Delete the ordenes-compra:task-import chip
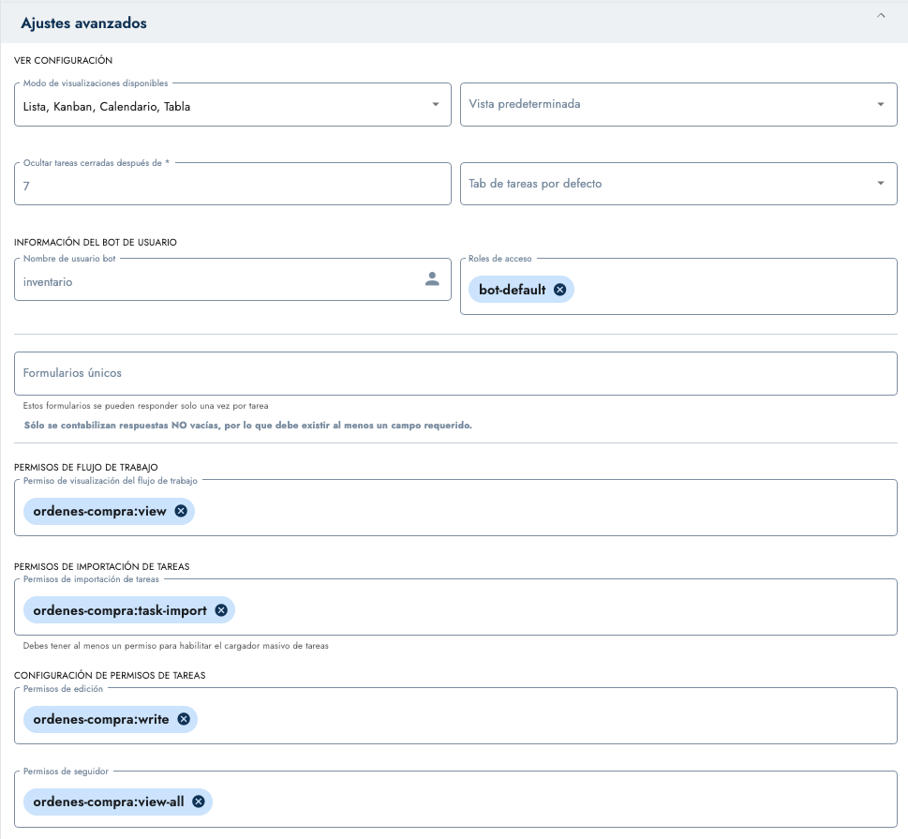Screen dimensions: 908x839 click(x=221, y=610)
